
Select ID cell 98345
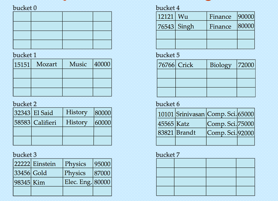click(22, 182)
